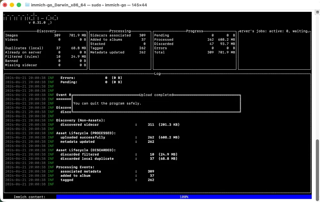The width and height of the screenshot is (320, 202).
Task: Click 'discarded local duplicate' log line
Action: tap(119, 159)
